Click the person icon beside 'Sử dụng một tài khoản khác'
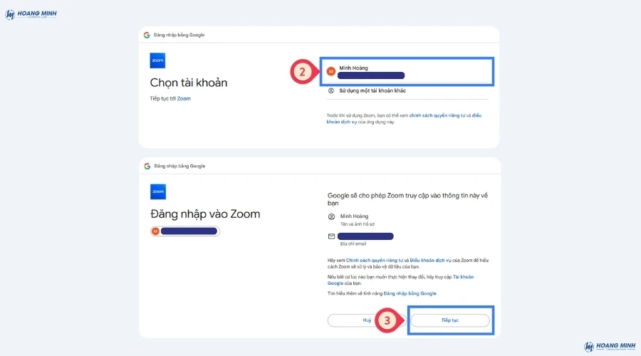This screenshot has height=356, width=641. [331, 90]
